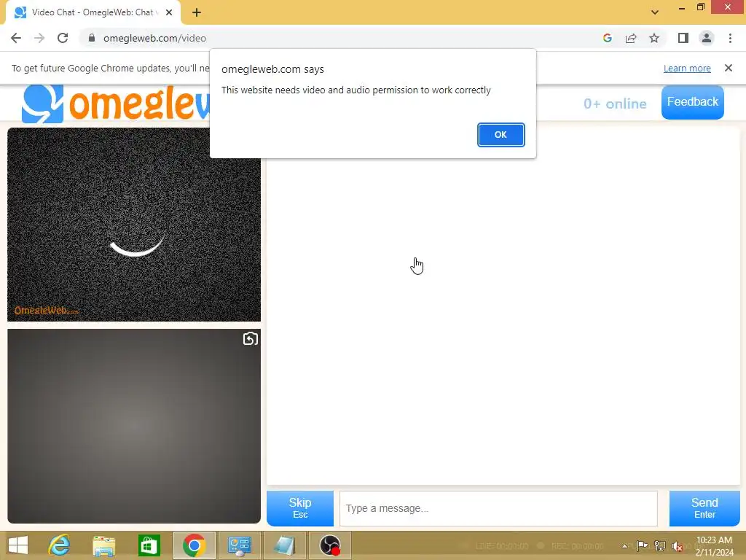
Task: Click the browser forward arrow
Action: point(39,38)
